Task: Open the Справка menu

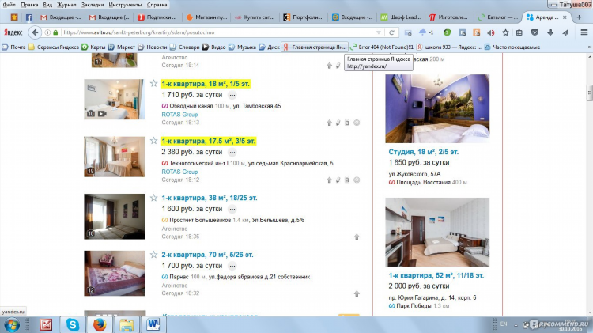Action: pyautogui.click(x=157, y=5)
